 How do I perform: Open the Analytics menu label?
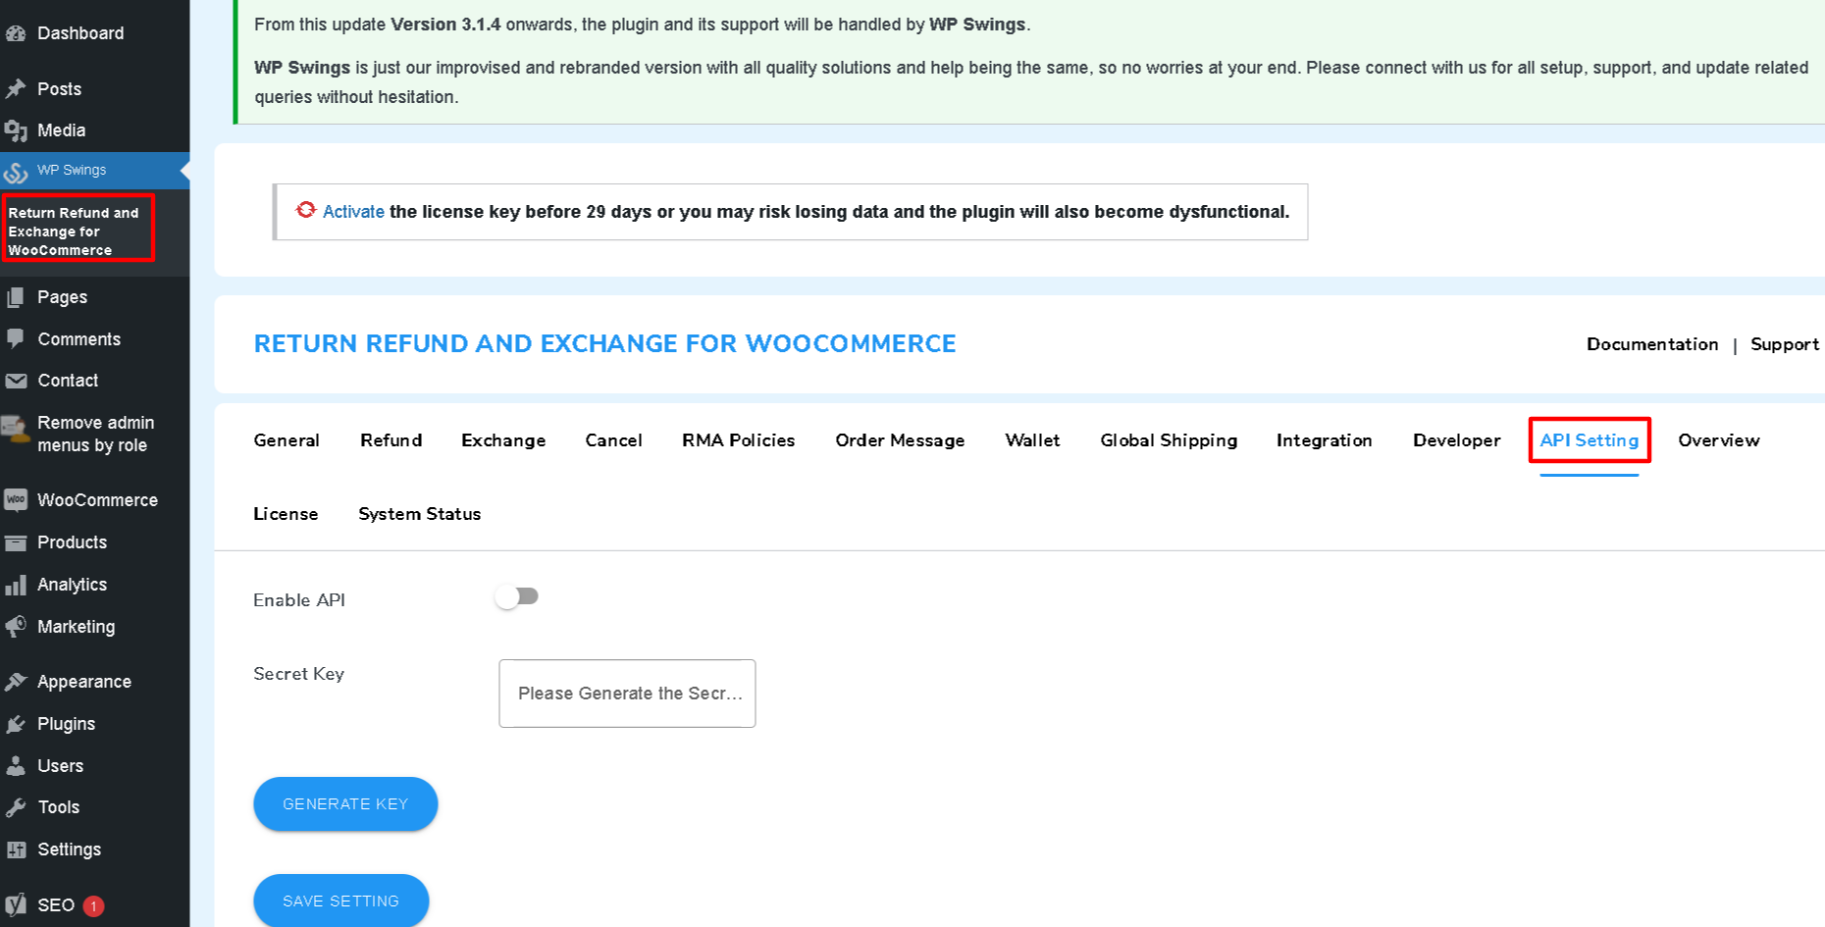(72, 585)
